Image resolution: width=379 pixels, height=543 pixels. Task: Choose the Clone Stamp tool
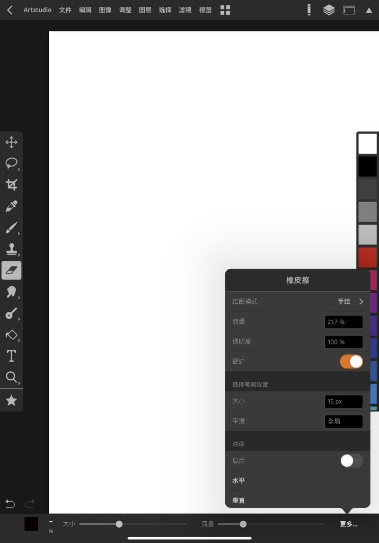click(12, 249)
